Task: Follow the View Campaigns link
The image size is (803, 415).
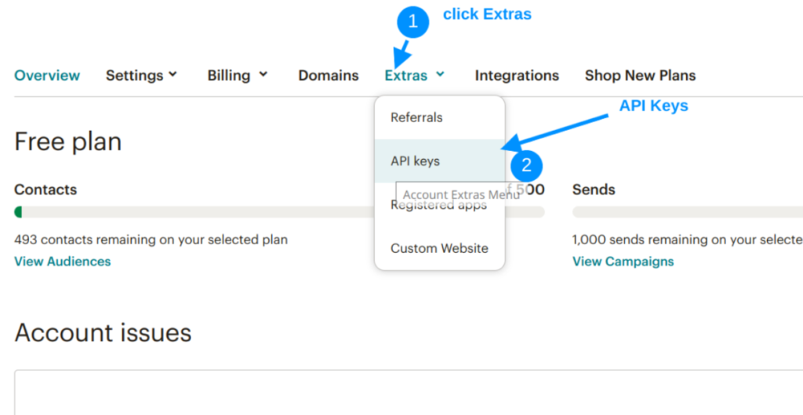Action: coord(623,262)
